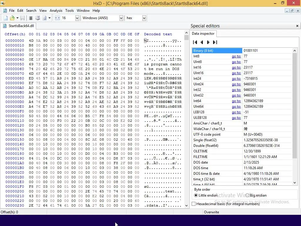The image size is (301, 226).
Task: Select Little endian byte order
Action: tap(206, 195)
